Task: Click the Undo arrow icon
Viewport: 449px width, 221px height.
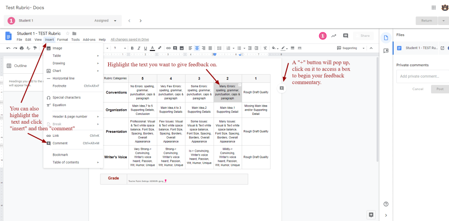Action: [8, 48]
